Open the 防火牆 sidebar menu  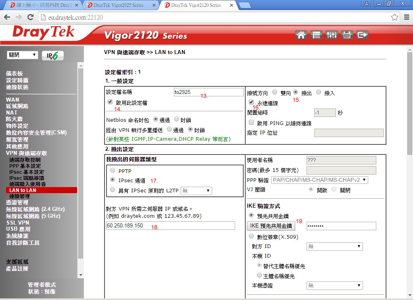coord(14,119)
